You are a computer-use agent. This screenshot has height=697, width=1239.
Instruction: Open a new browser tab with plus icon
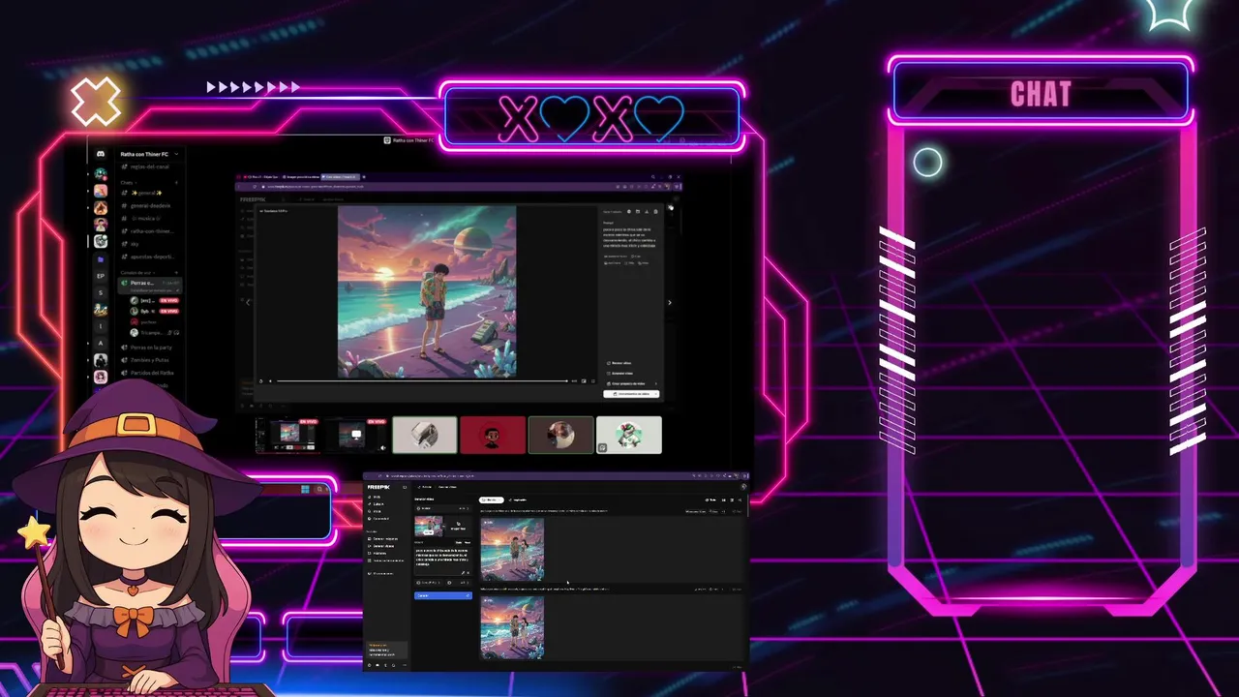[364, 177]
